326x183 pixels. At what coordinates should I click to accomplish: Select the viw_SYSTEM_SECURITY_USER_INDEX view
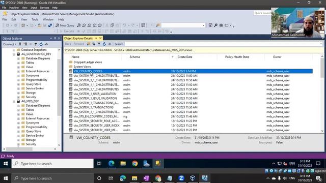point(96,126)
